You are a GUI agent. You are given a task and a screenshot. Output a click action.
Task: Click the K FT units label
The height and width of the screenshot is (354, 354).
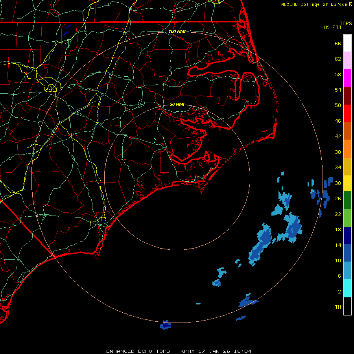click(x=332, y=27)
